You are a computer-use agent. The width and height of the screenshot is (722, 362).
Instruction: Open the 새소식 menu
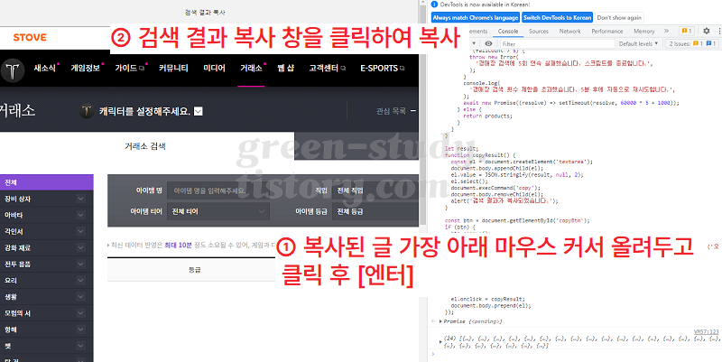pos(44,69)
